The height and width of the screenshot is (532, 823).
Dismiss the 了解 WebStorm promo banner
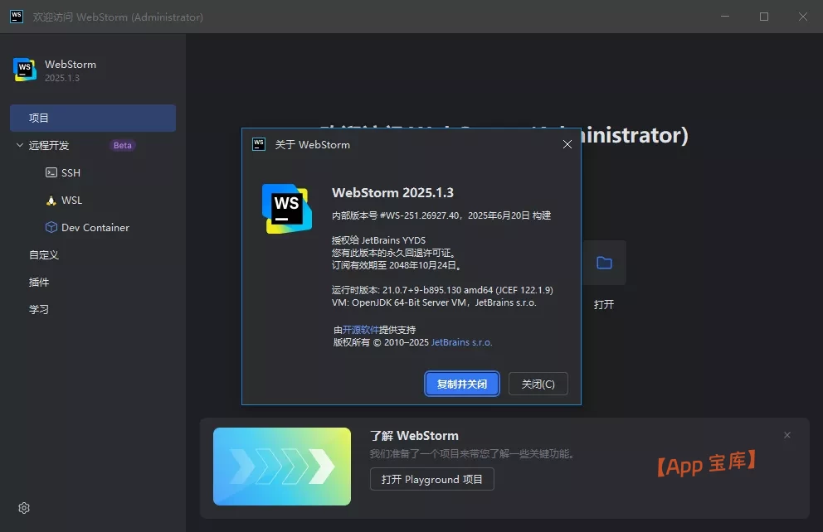[x=786, y=434]
